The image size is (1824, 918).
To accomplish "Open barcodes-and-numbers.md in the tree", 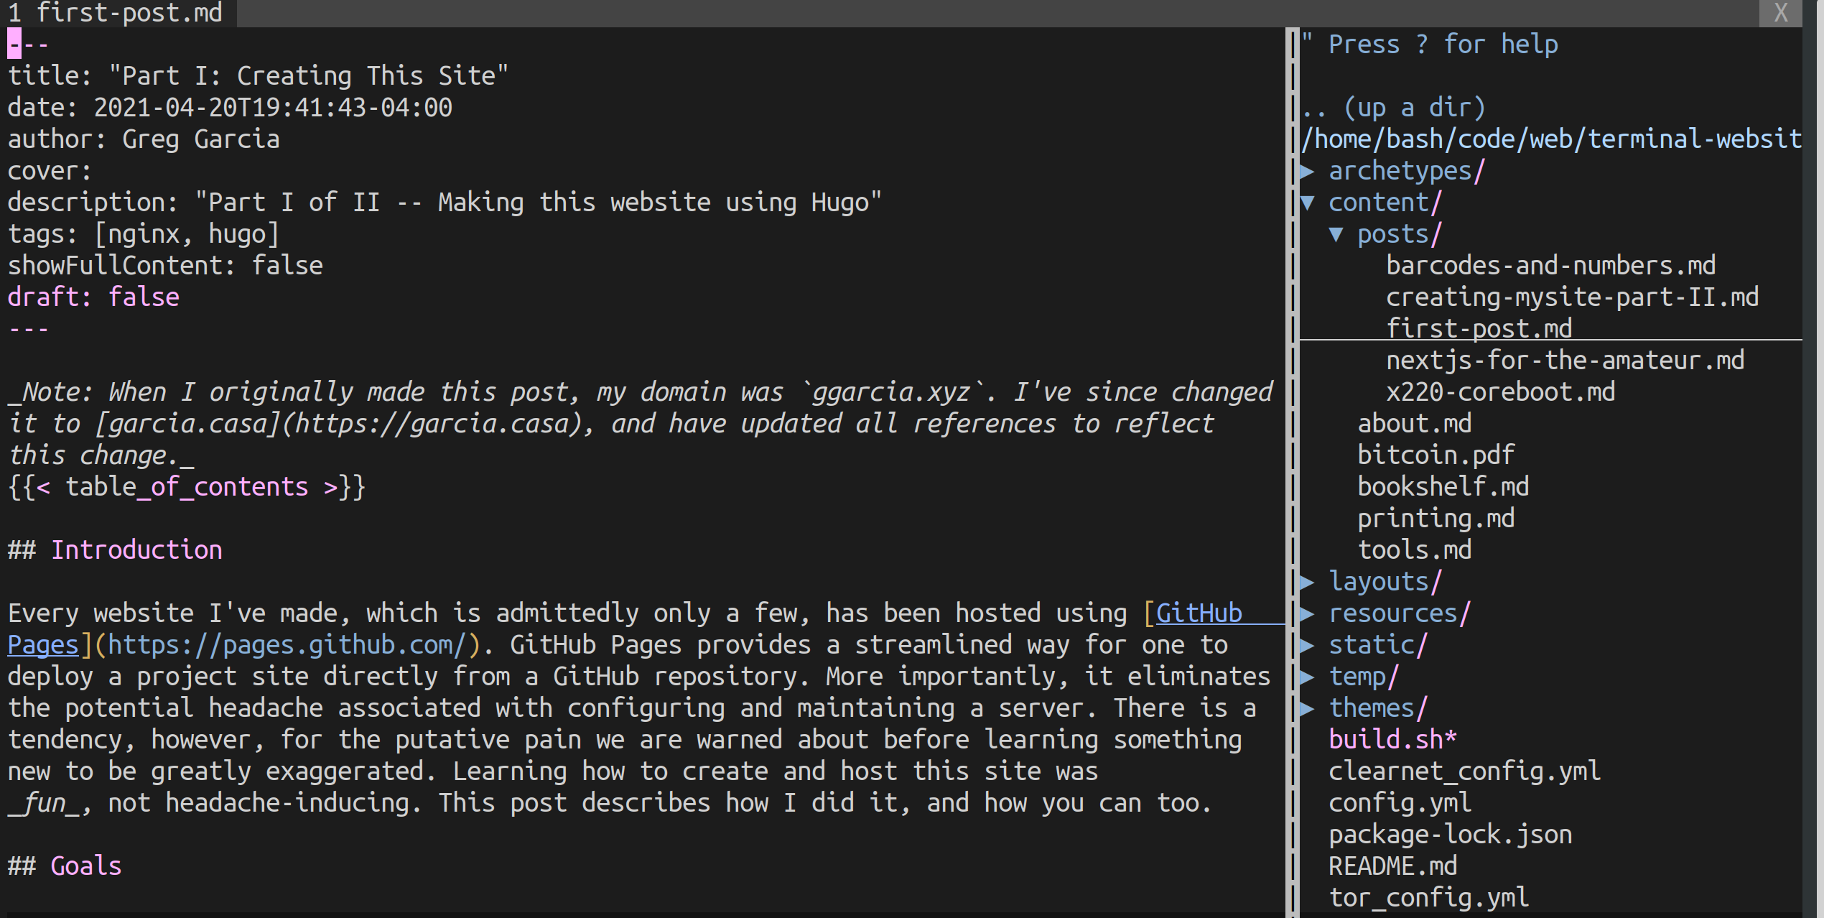I will (1551, 266).
